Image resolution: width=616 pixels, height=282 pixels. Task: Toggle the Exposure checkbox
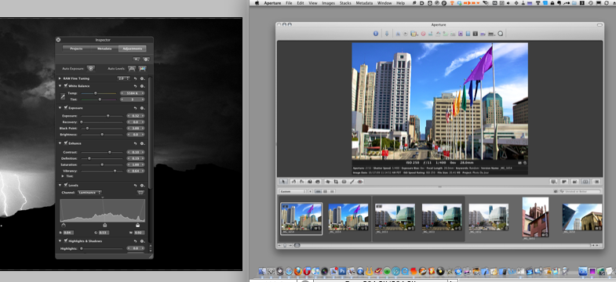coord(66,107)
